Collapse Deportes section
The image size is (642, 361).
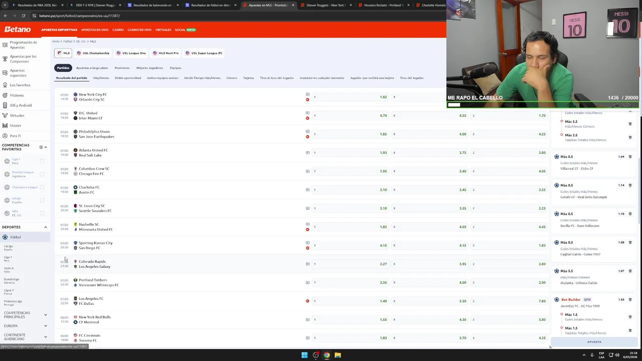[x=45, y=227]
